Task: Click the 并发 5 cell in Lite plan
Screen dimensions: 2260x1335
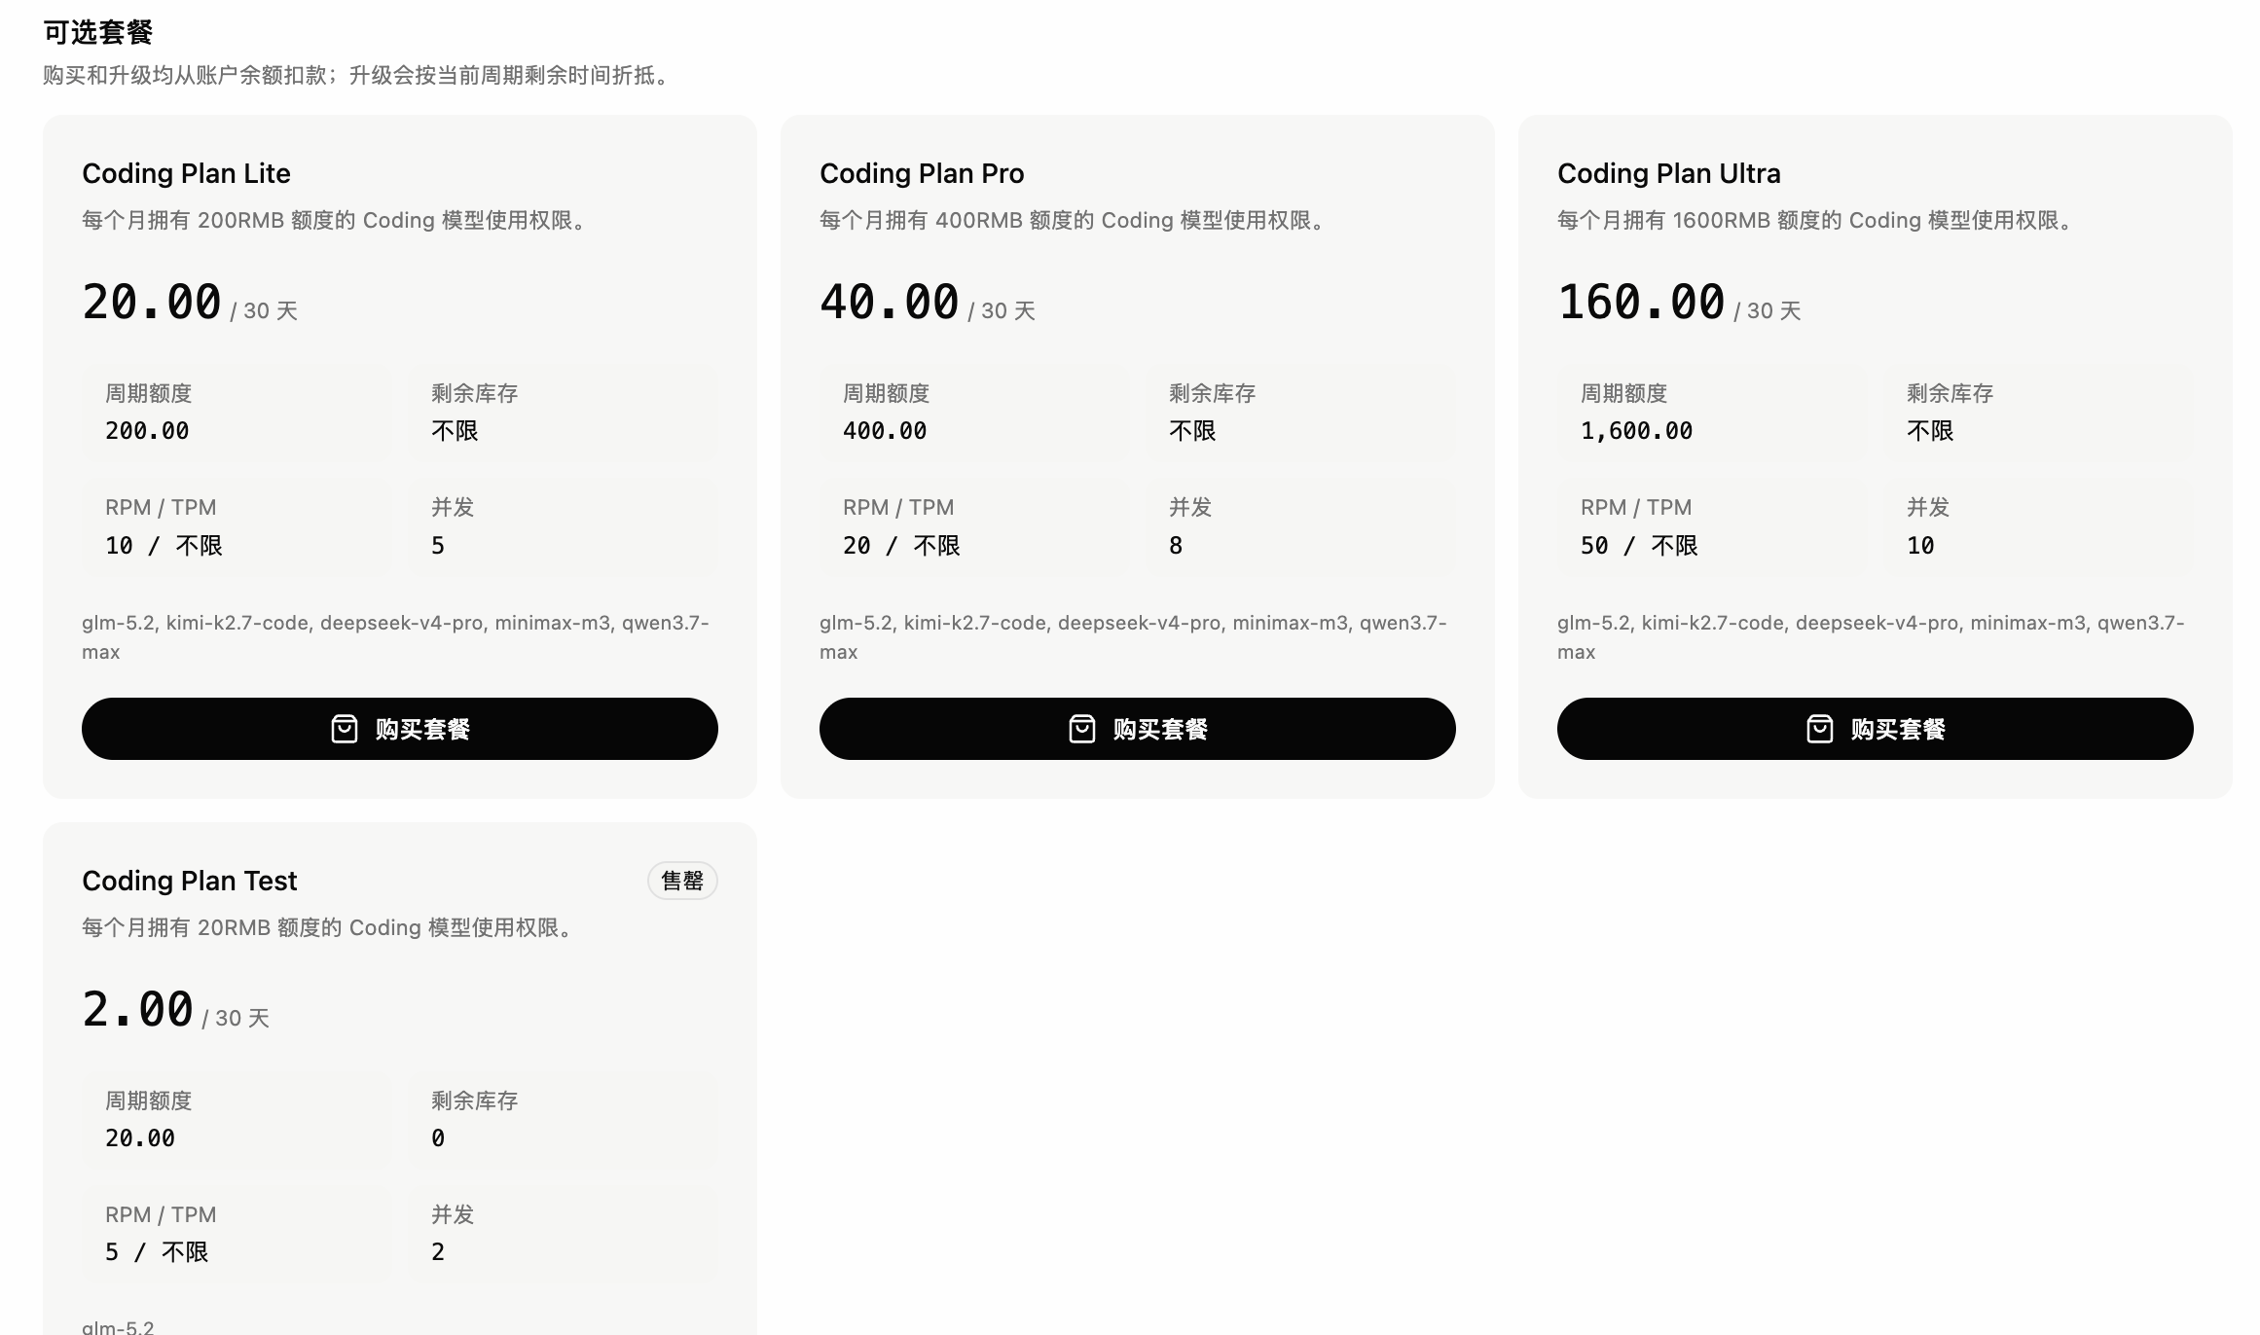Action: pyautogui.click(x=564, y=526)
